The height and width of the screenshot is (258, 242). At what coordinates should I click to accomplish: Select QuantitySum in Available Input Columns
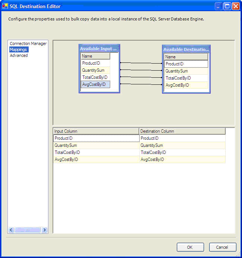click(95, 70)
